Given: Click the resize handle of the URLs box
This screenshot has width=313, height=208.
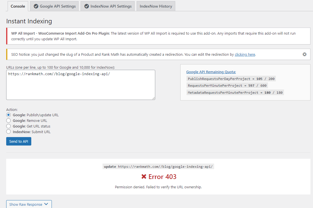Looking at the screenshot, I should point(154,98).
